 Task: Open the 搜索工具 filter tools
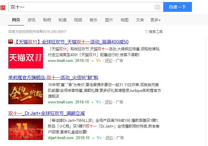coord(154,31)
